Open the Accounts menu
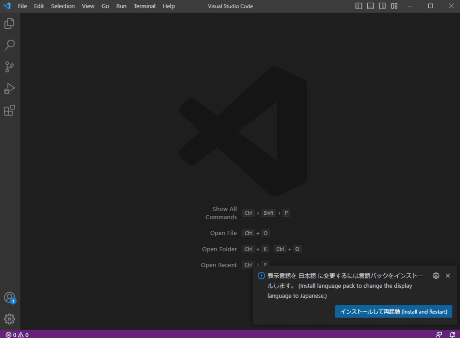 pos(10,298)
